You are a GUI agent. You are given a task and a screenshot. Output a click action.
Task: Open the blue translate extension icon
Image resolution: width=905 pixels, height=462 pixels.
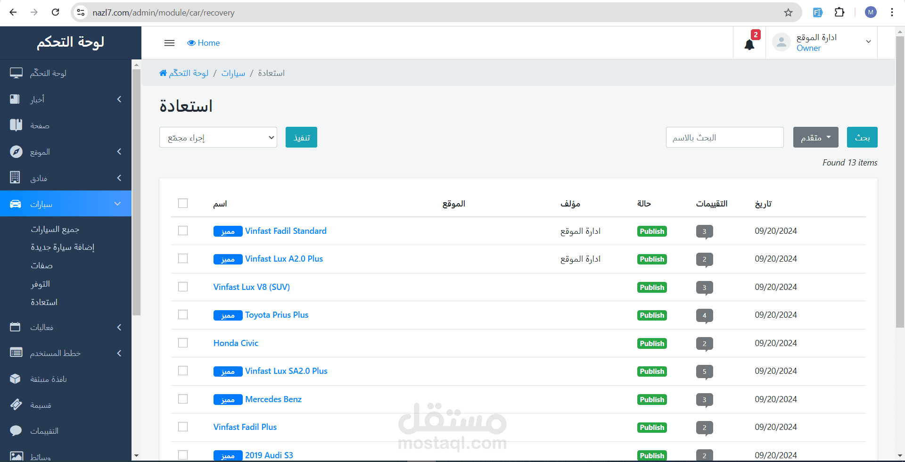coord(818,13)
